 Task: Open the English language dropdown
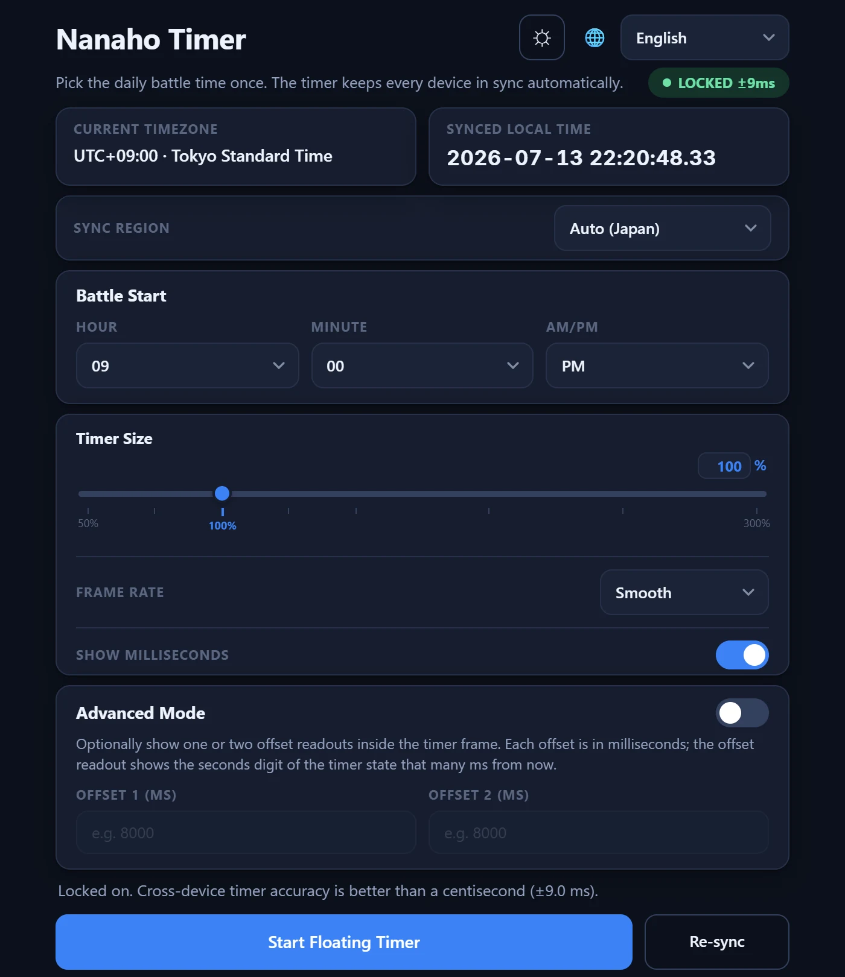coord(704,37)
